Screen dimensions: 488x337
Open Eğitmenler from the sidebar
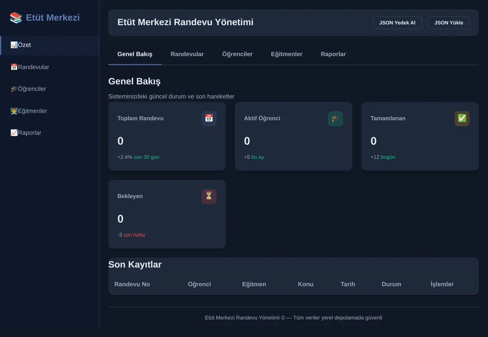(x=49, y=111)
